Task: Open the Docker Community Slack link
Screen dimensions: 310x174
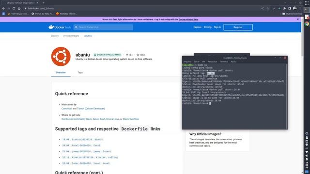Action: click(77, 119)
